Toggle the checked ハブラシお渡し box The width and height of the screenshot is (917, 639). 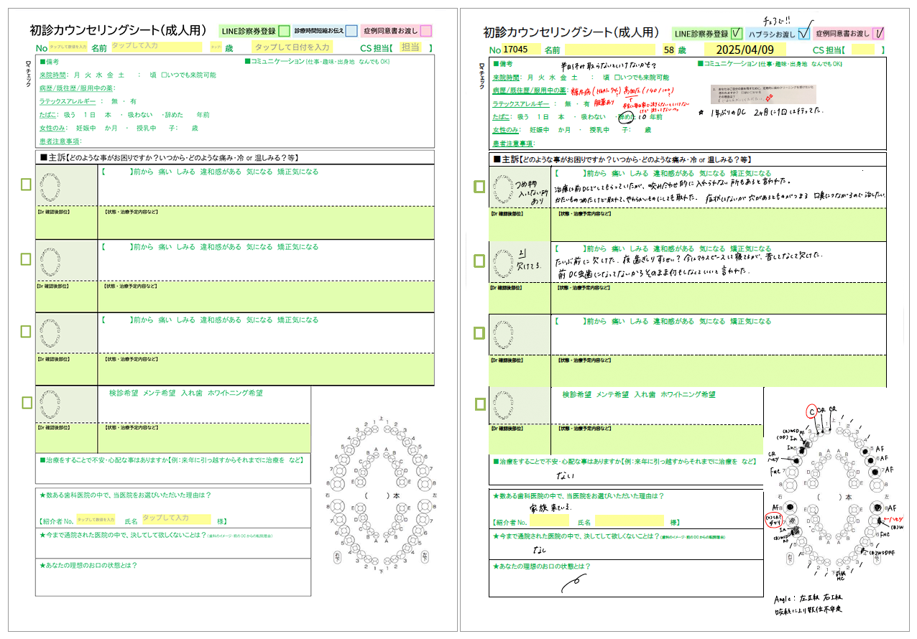[804, 32]
